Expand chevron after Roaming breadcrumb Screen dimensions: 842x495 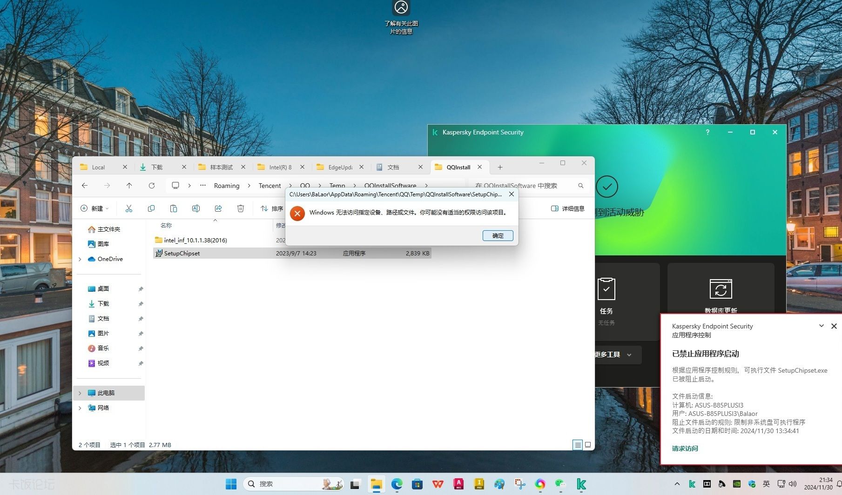tap(249, 186)
